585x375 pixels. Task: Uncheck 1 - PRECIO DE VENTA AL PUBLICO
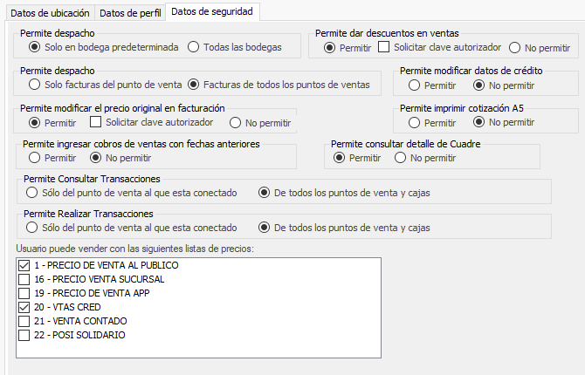coord(24,265)
